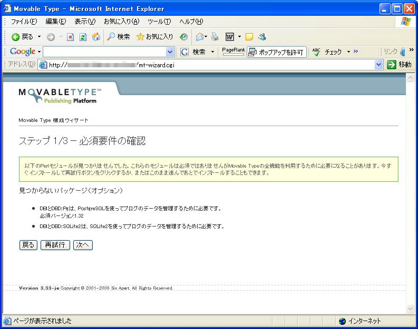Click the 次へ next button

click(83, 245)
